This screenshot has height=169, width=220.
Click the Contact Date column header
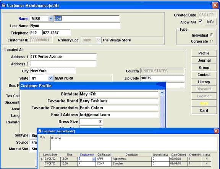point(50,155)
